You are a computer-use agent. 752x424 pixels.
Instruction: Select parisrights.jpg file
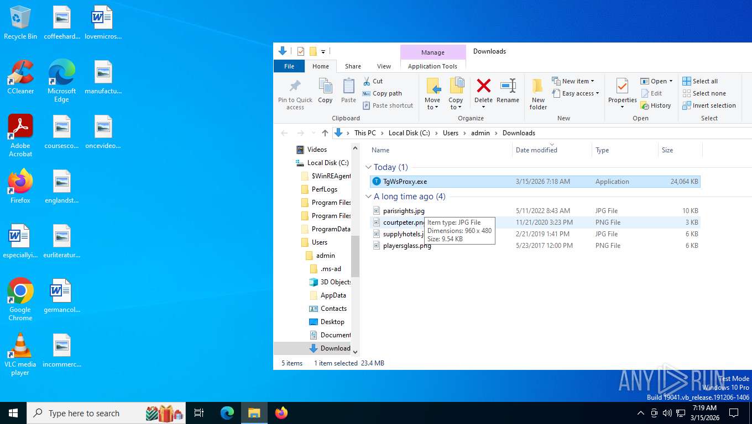point(535,211)
